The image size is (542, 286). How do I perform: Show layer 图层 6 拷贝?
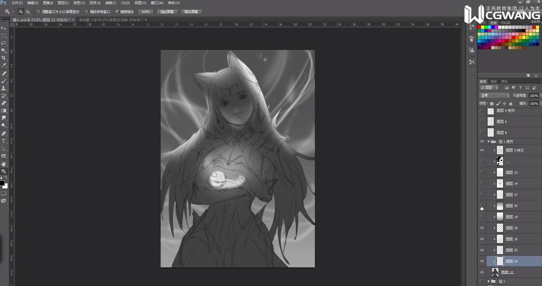[482, 110]
